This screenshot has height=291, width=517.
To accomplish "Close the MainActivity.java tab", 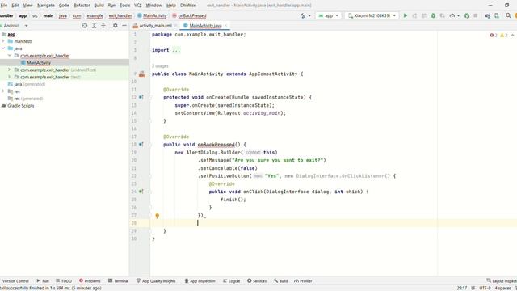I will click(226, 25).
